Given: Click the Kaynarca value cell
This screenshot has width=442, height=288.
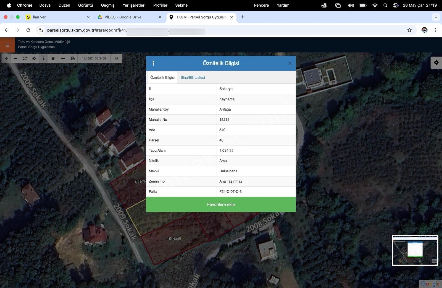Looking at the screenshot, I should (x=256, y=99).
